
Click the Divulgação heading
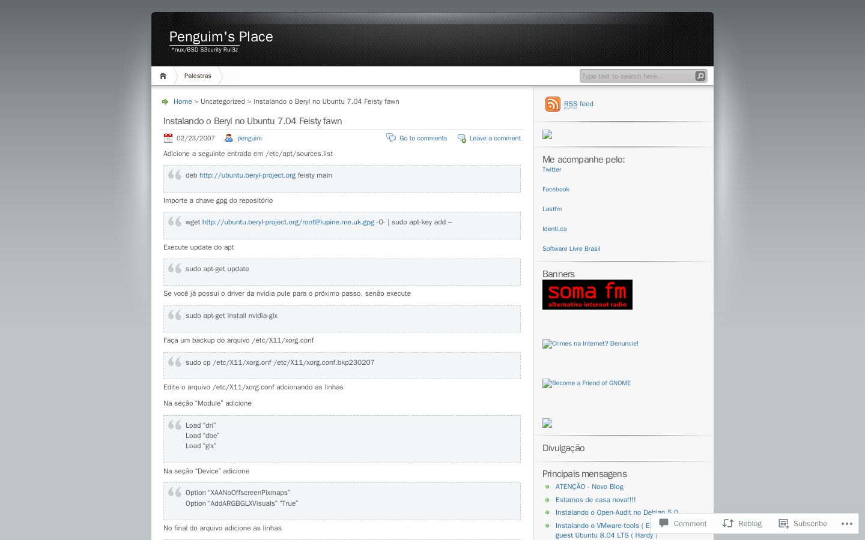563,448
